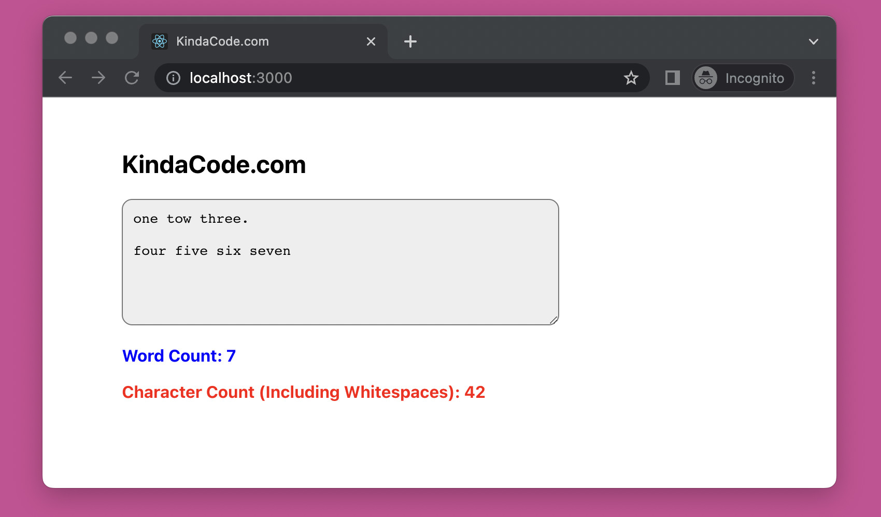Screen dimensions: 881x517
Task: Click inside the text area input
Action: pos(340,262)
